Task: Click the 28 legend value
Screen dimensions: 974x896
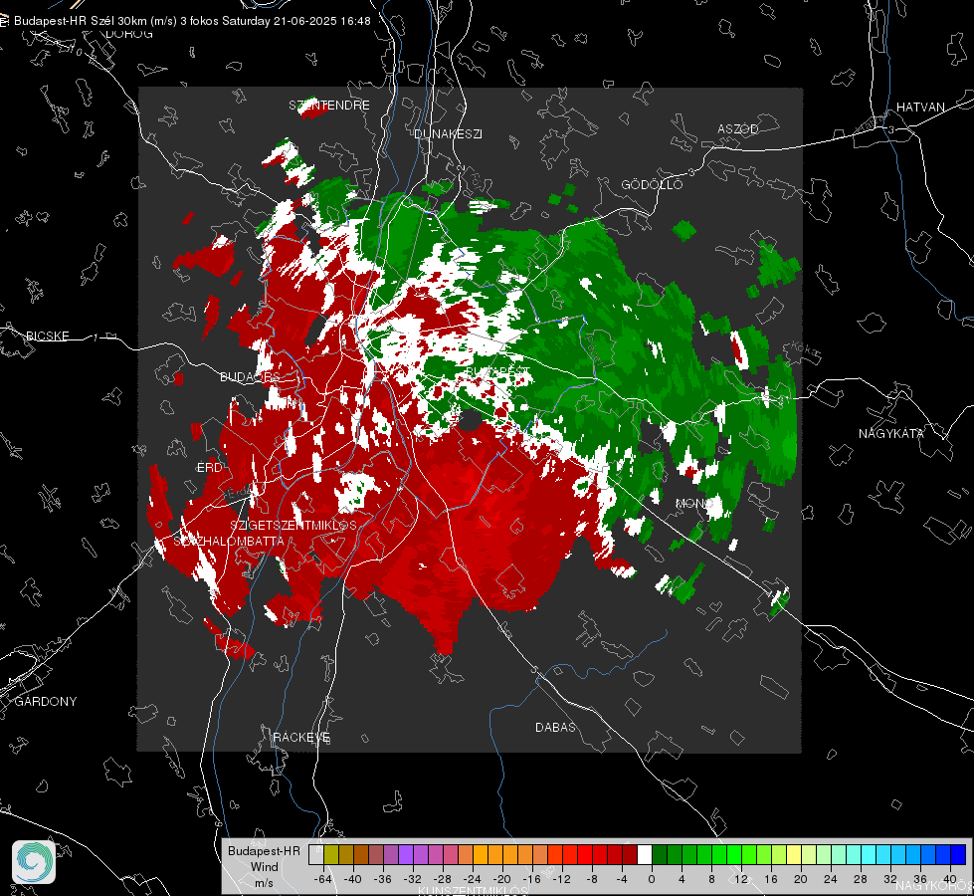Action: (x=861, y=879)
